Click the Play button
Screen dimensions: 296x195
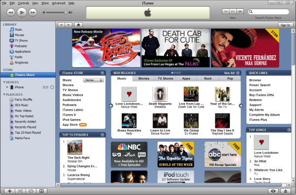point(22,12)
